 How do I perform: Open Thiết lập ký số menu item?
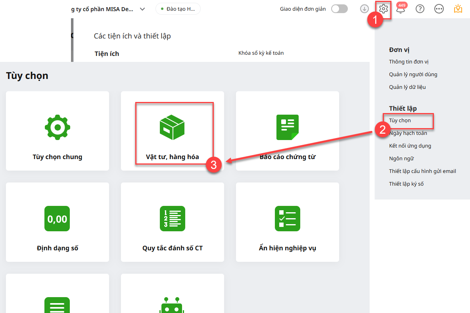[406, 184]
